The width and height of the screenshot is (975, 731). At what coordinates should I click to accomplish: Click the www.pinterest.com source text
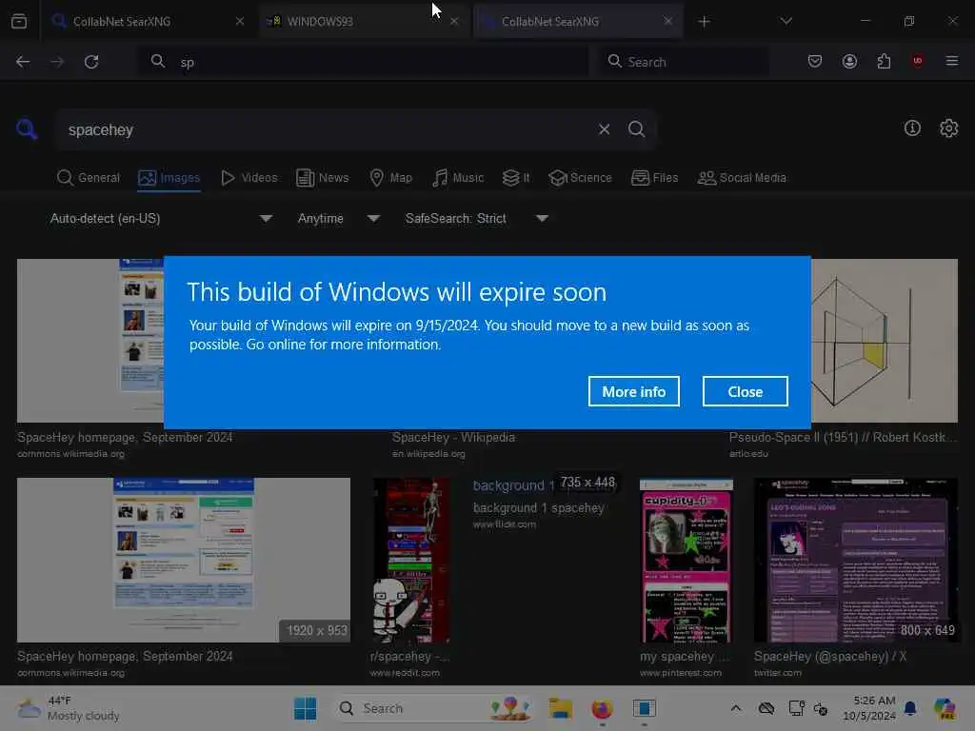pyautogui.click(x=680, y=673)
